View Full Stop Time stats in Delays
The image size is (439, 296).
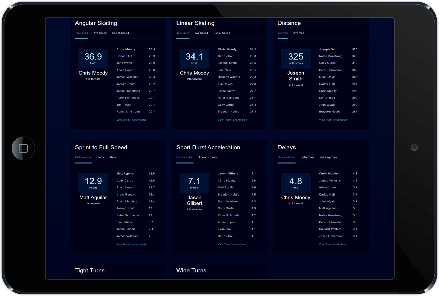pos(328,157)
